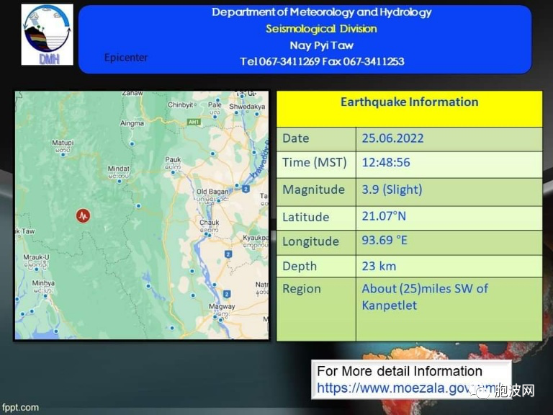Click the time value 12:48:56

tap(386, 162)
